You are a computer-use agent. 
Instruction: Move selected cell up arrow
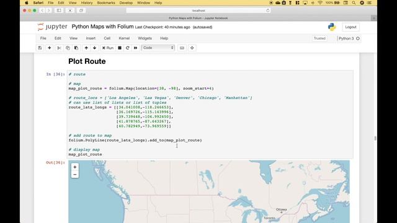click(86, 48)
